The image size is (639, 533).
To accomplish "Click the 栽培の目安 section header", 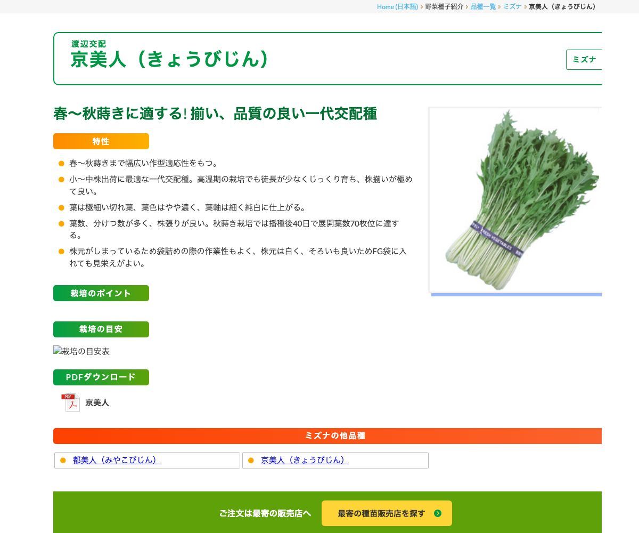I will (101, 329).
